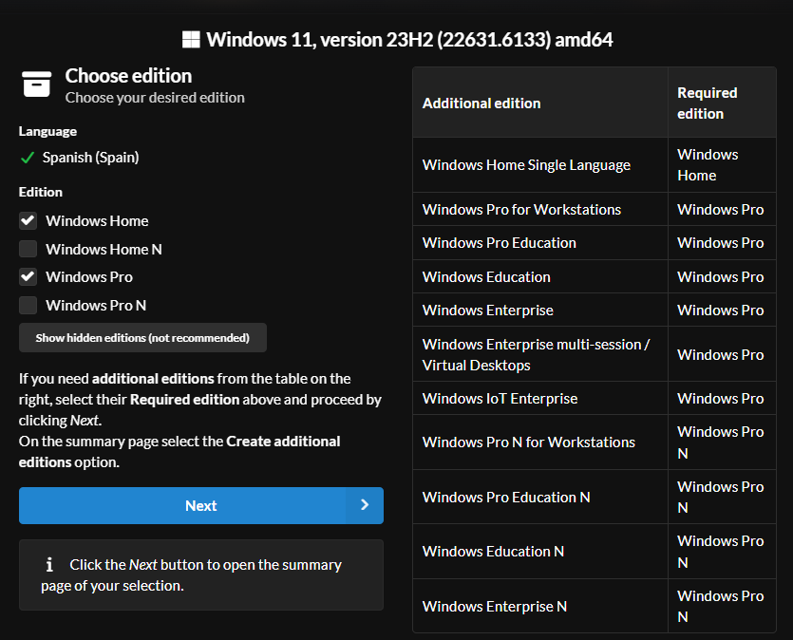
Task: Click Windows IoT Enterprise in the table
Action: point(500,398)
